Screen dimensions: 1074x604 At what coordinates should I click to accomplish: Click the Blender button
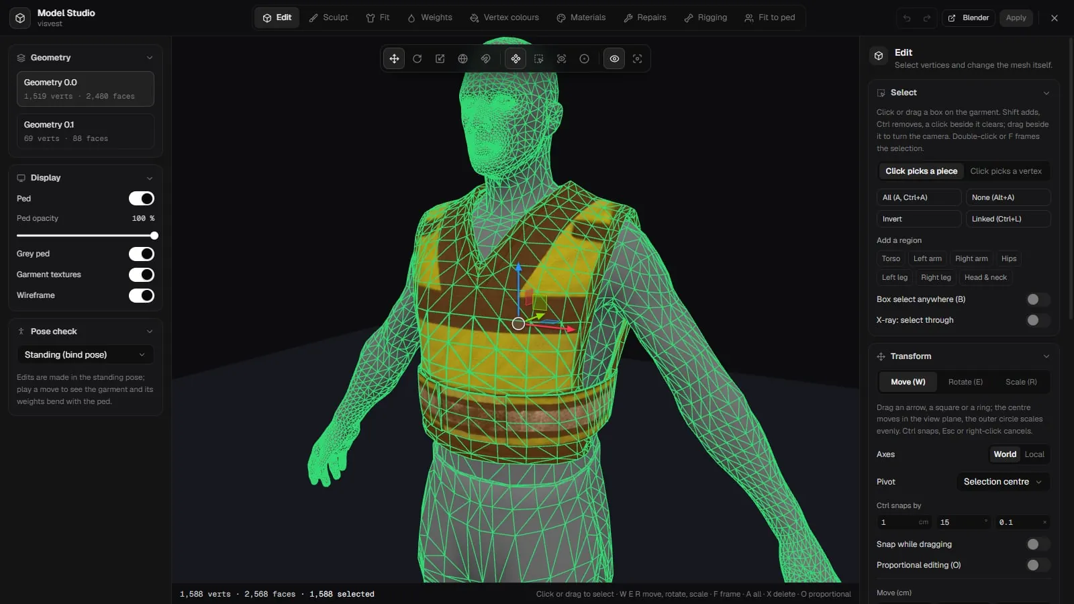tap(969, 18)
